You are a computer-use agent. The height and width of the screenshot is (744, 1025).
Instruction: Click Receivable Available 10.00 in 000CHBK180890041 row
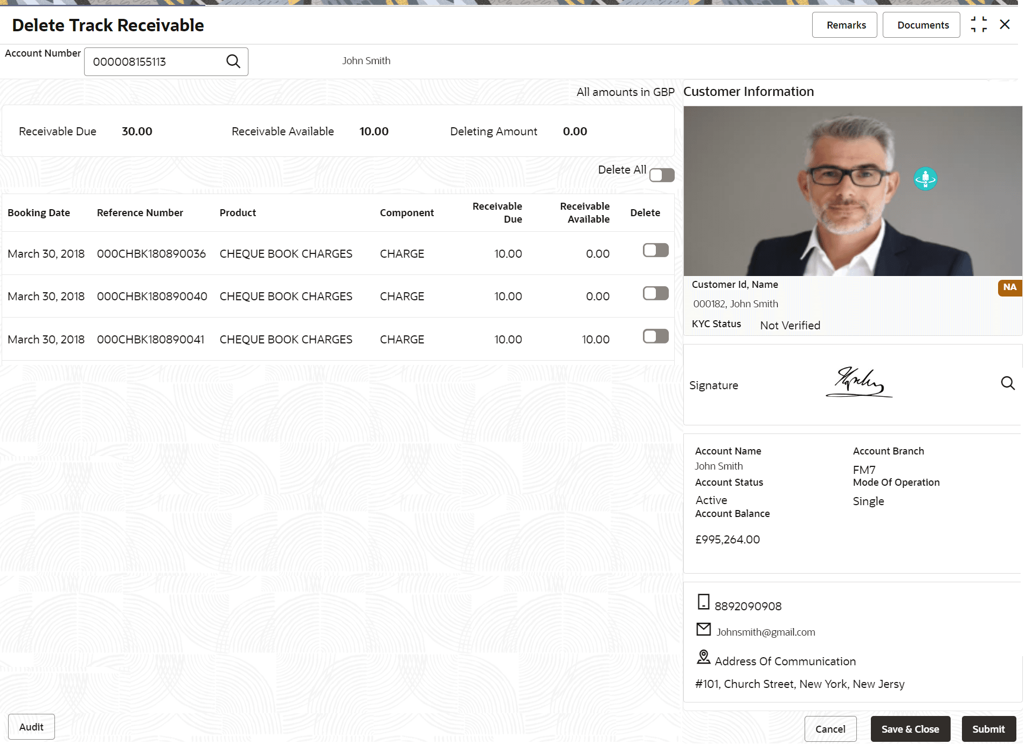(x=595, y=340)
